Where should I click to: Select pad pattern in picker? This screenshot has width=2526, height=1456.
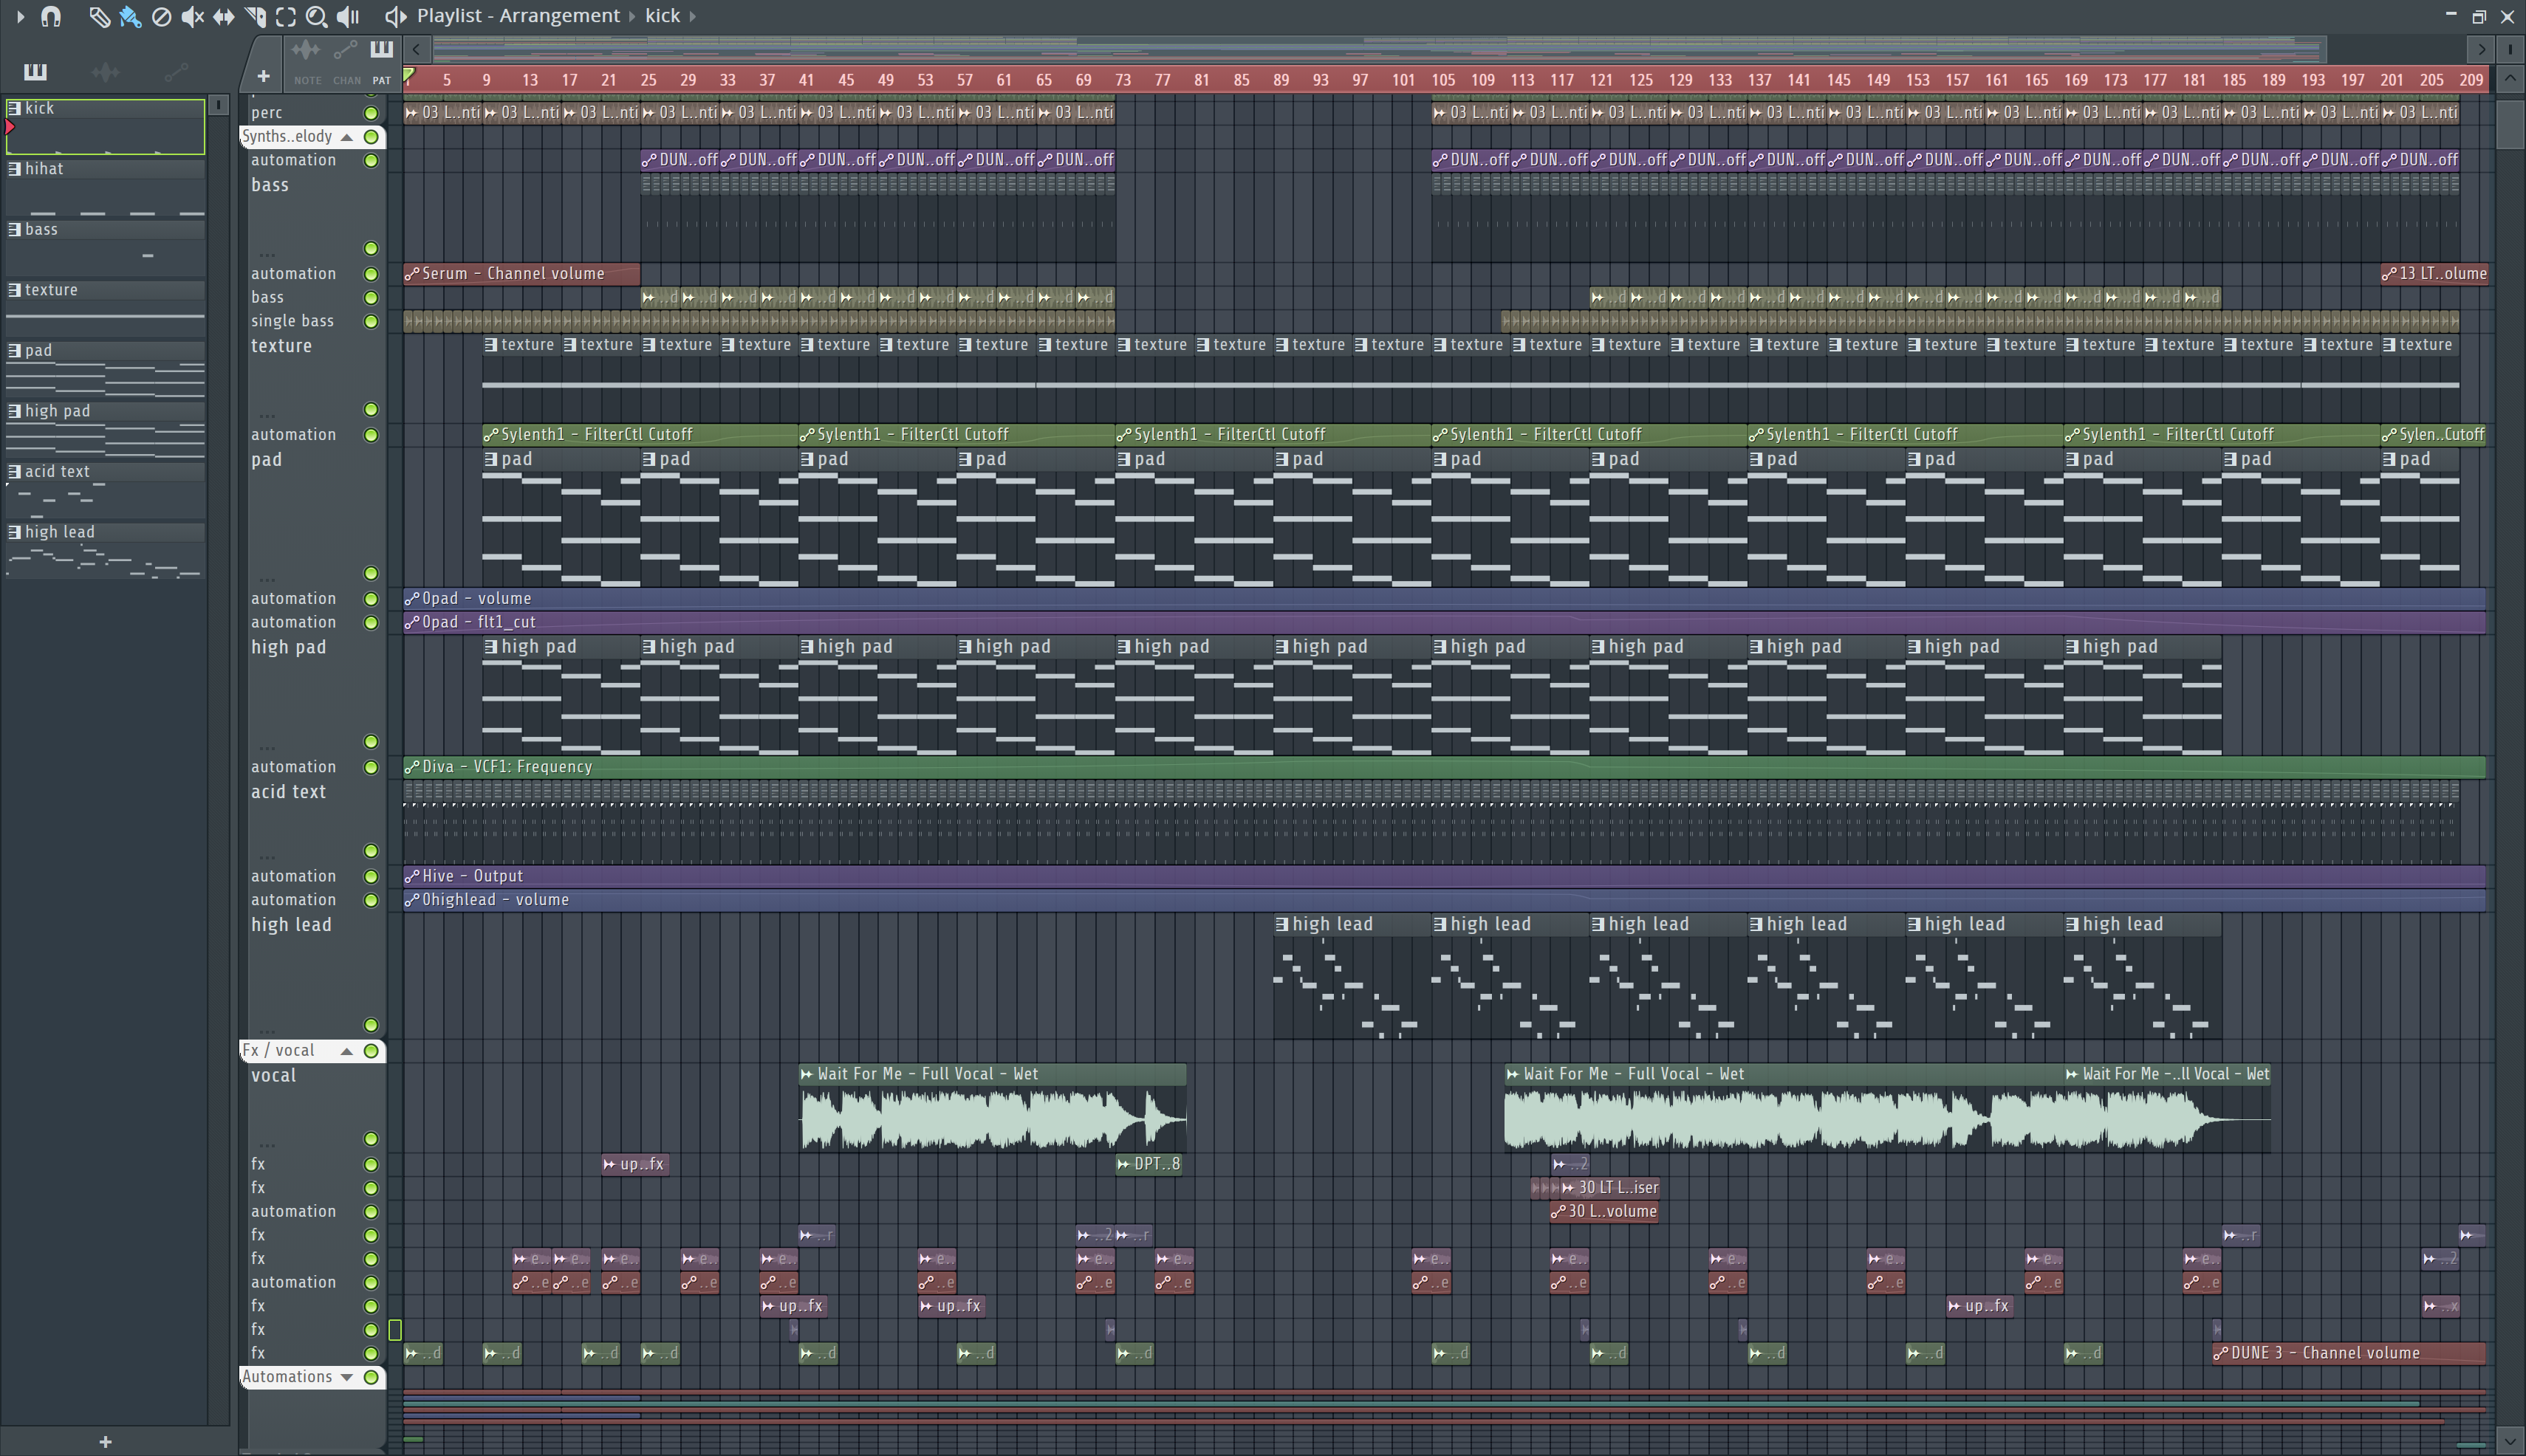(x=105, y=369)
